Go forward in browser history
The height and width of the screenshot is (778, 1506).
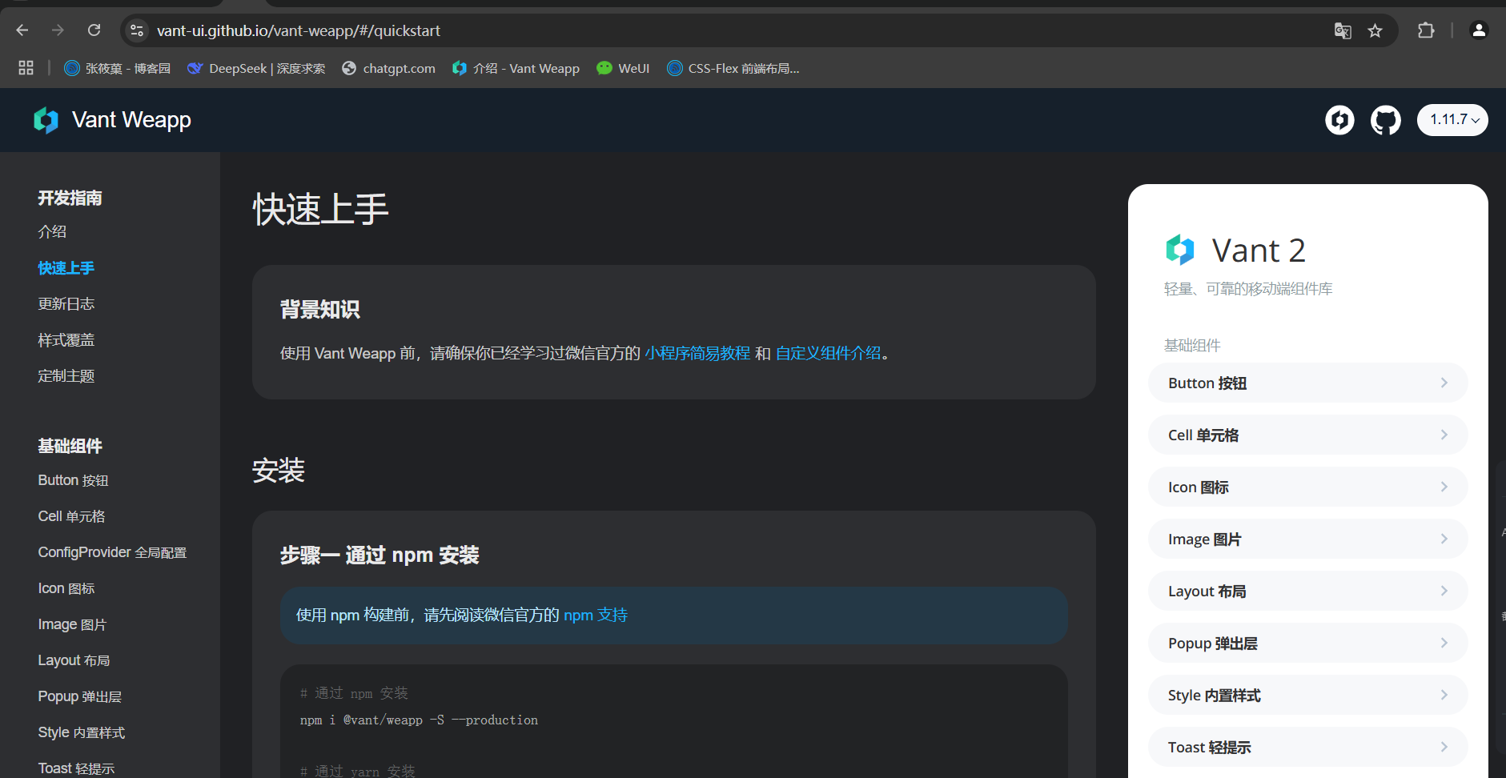tap(58, 30)
